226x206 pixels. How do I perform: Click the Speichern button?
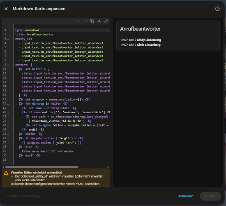(210, 196)
